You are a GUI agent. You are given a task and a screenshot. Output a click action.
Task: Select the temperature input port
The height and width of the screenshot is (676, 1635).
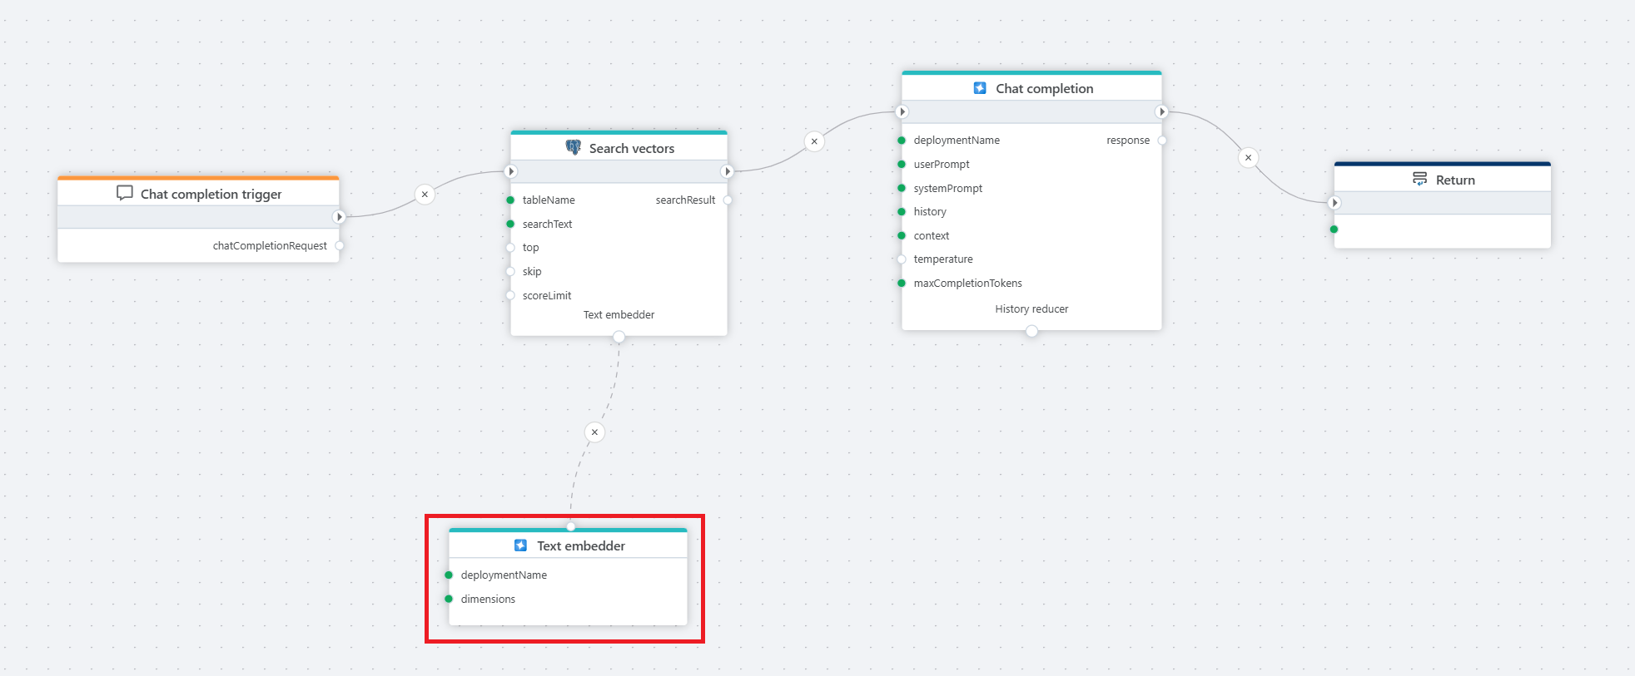coord(902,259)
